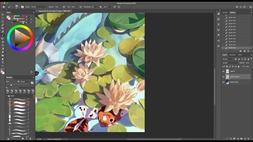Screen dimensions: 253x142
Task: Toggle layer filtering on or off
Action: click(x=251, y=59)
